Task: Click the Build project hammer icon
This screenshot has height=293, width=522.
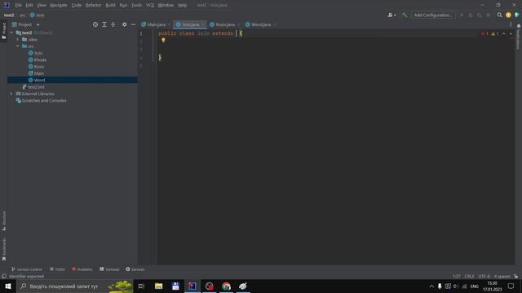Action: [x=405, y=15]
